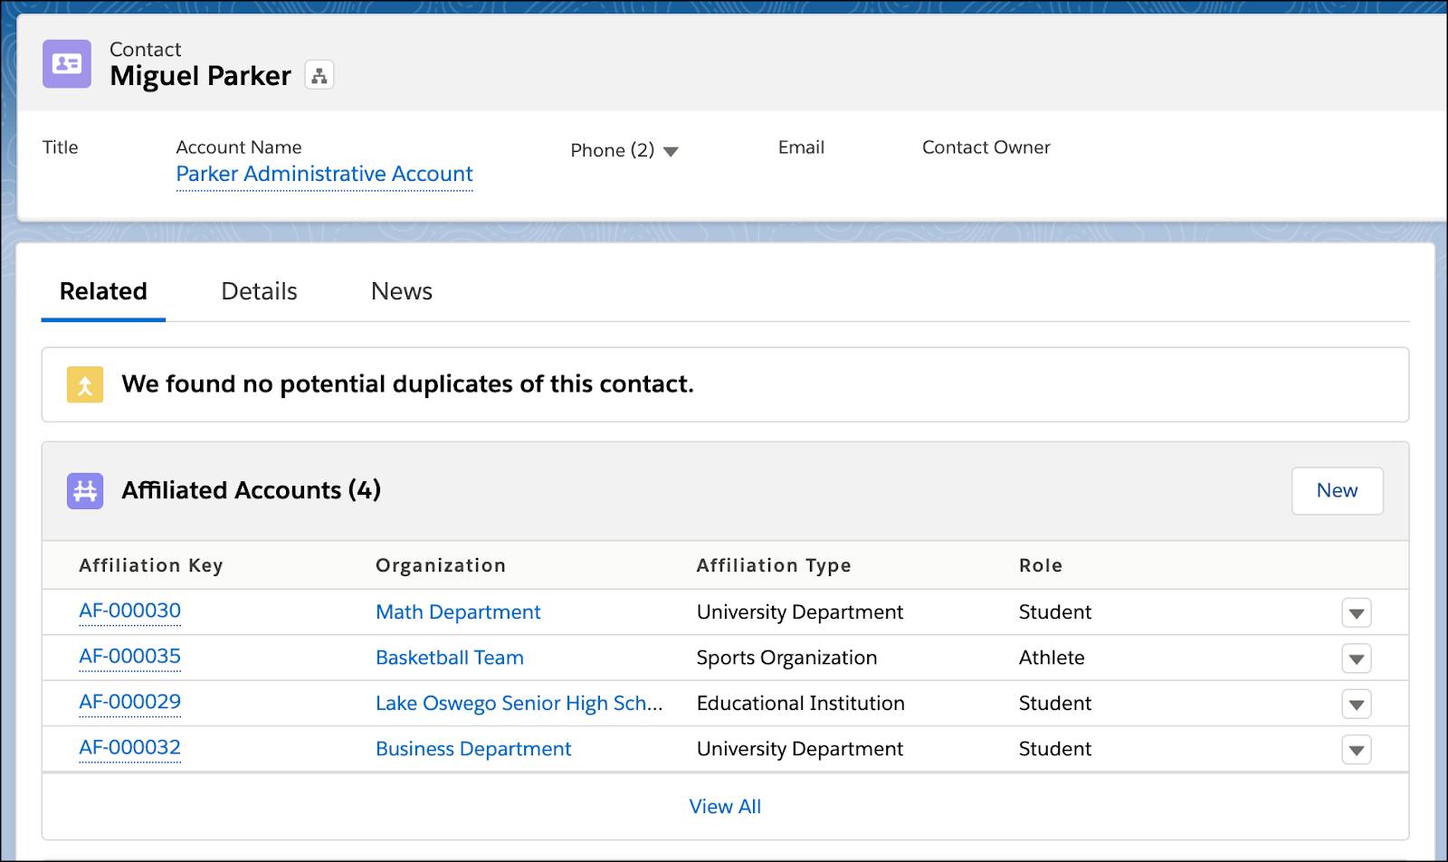Select the affiliation icon in the list header row

point(84,490)
